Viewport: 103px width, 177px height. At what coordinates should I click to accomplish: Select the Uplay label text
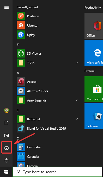pyautogui.click(x=31, y=35)
